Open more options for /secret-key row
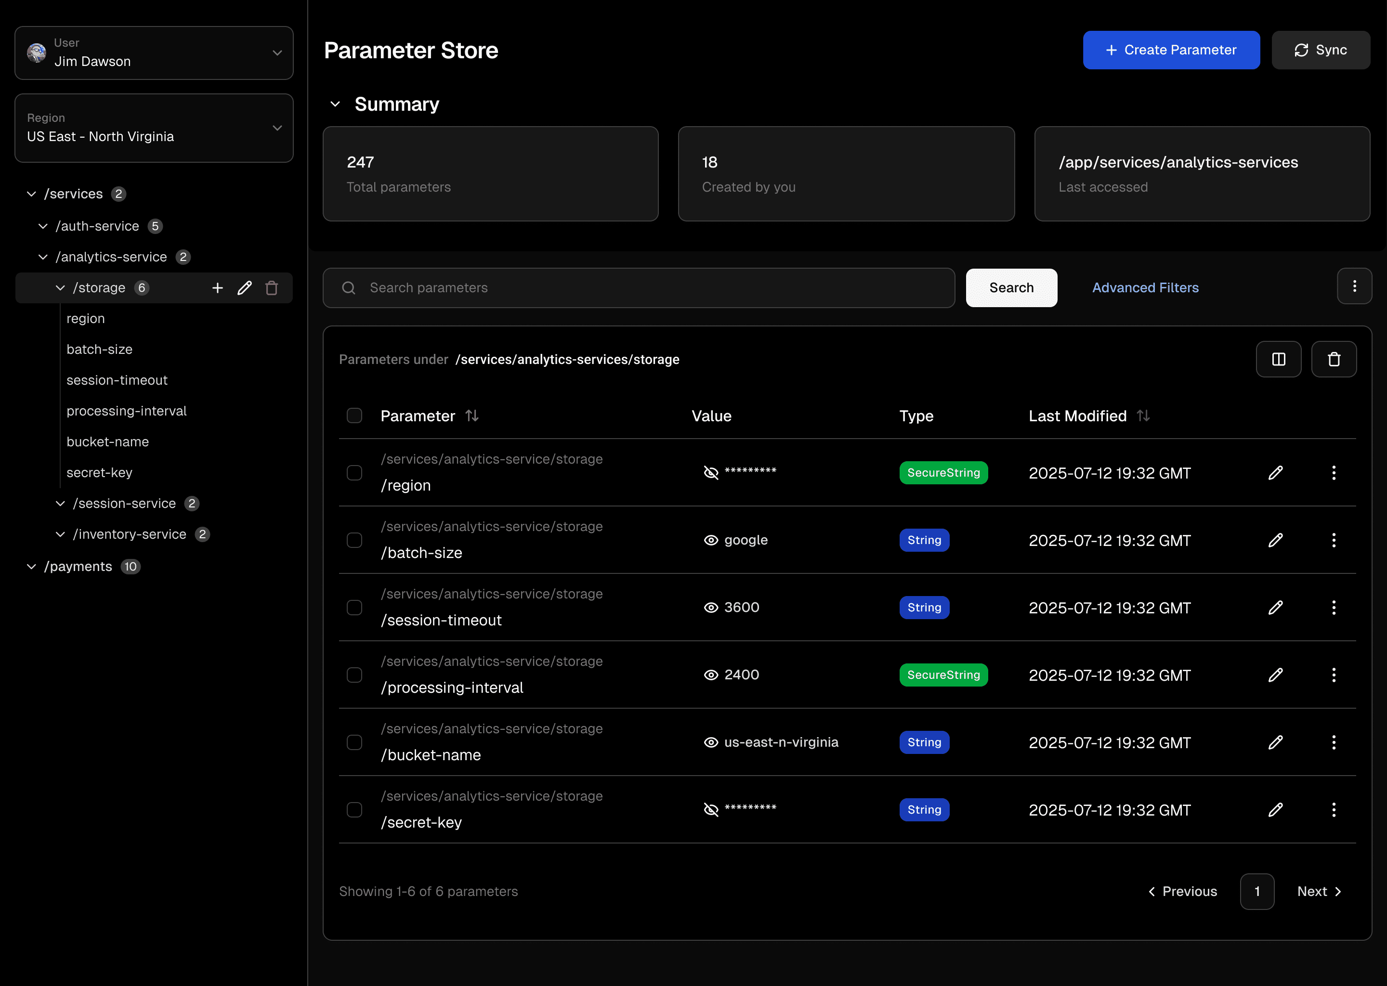This screenshot has width=1387, height=986. pyautogui.click(x=1334, y=810)
